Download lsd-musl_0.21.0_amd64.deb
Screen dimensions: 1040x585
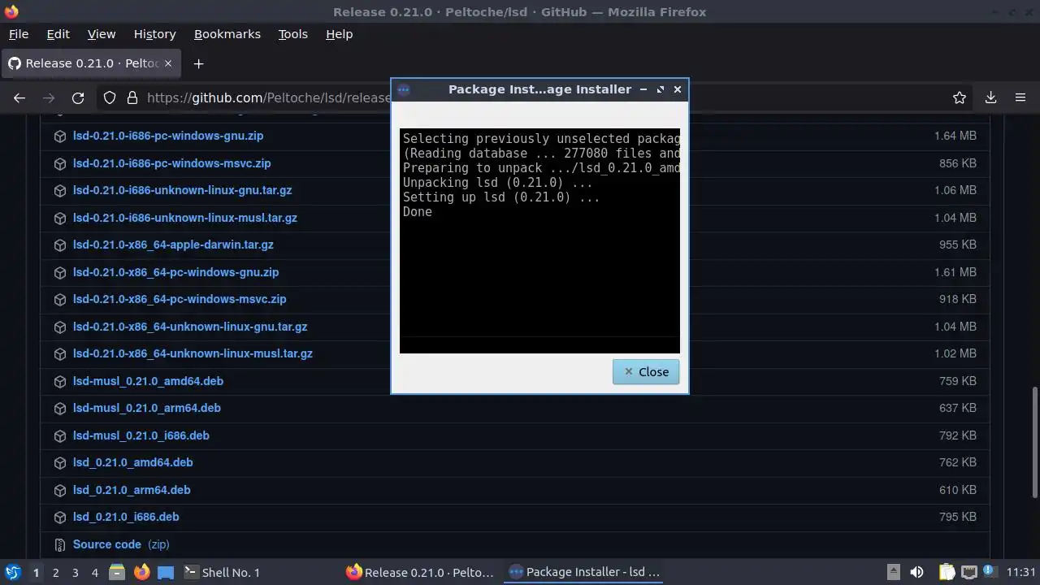[x=148, y=381]
